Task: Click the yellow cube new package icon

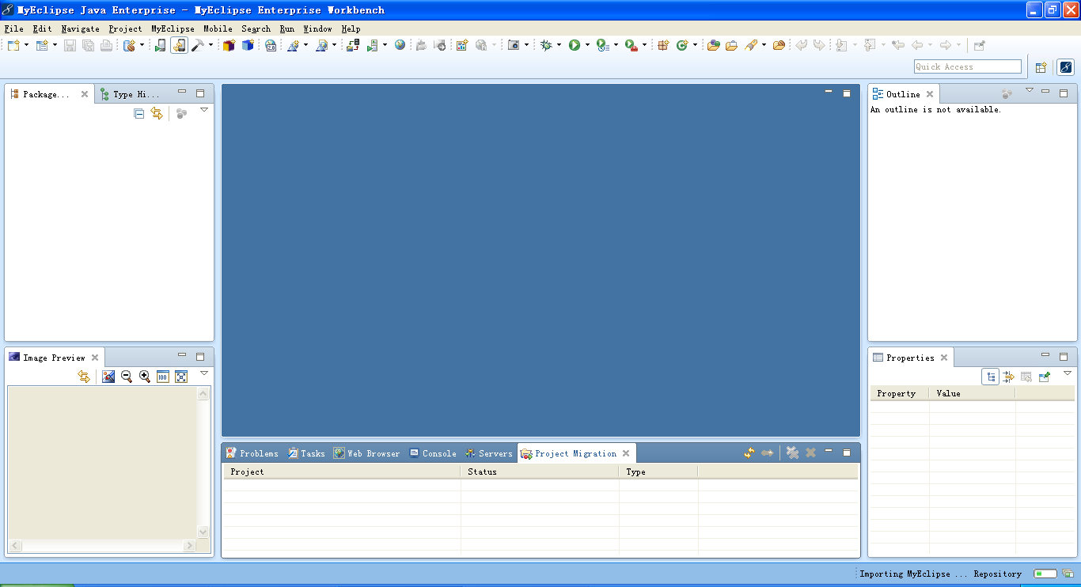Action: pyautogui.click(x=229, y=45)
